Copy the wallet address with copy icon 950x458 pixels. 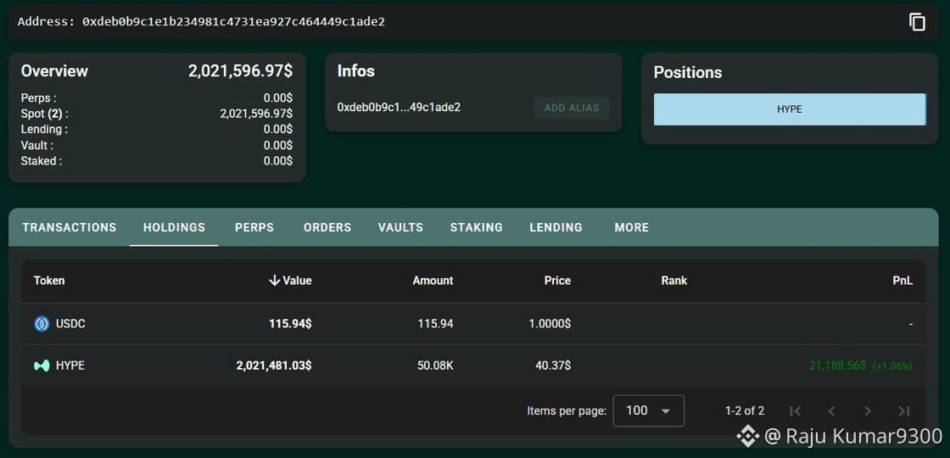(917, 22)
